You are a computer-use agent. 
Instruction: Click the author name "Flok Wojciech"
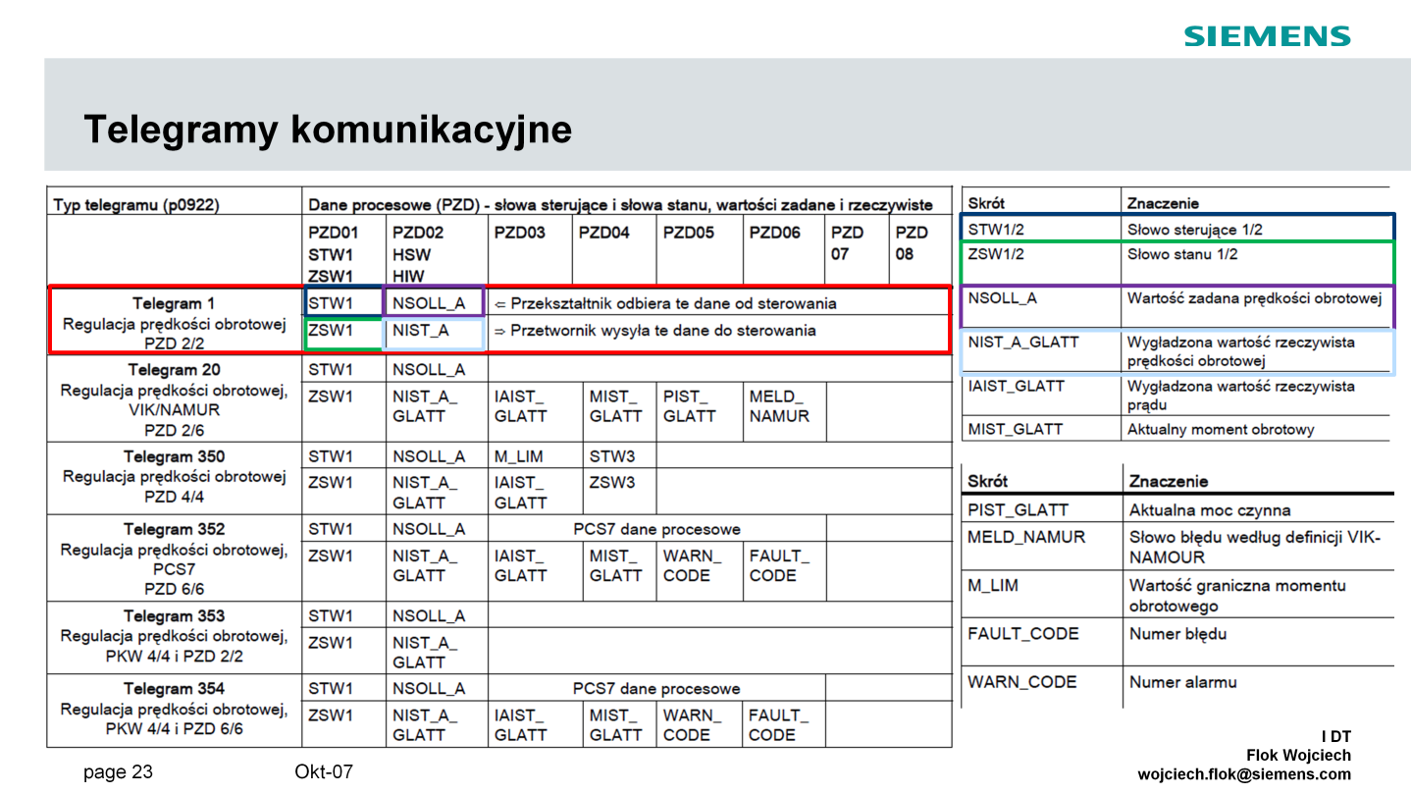pos(1298,756)
